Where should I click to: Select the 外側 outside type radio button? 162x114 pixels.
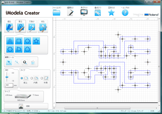coord(42,78)
